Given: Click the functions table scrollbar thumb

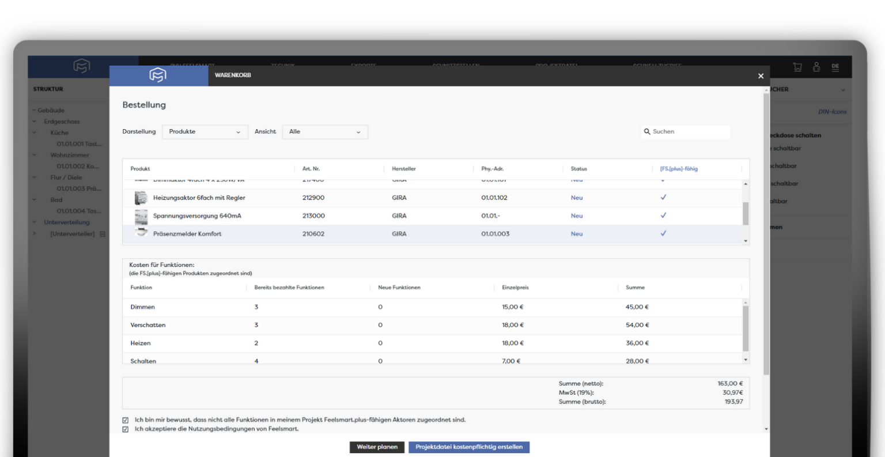Looking at the screenshot, I should (x=746, y=328).
